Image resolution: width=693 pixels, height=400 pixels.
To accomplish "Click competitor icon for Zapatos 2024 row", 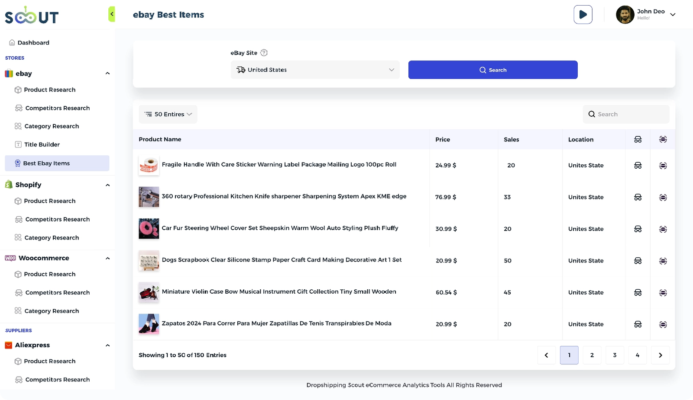I will [638, 324].
